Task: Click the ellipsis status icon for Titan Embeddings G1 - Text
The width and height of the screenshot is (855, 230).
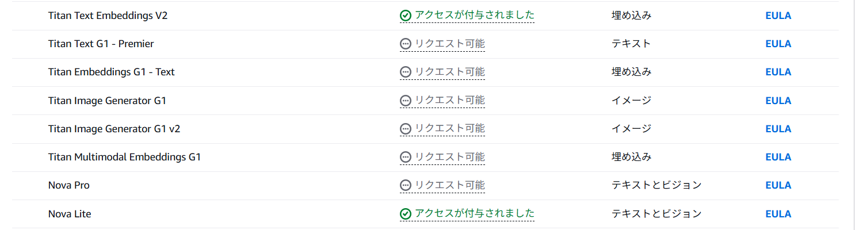Action: click(x=406, y=72)
